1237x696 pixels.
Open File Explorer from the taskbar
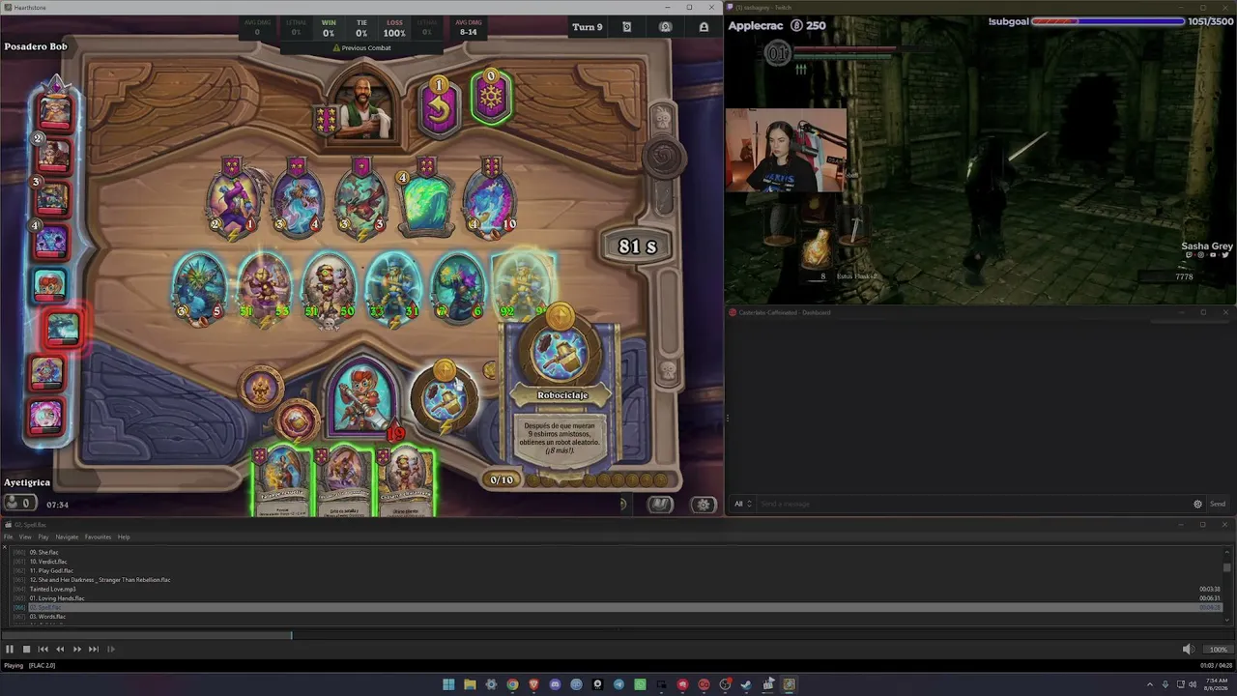click(x=470, y=684)
